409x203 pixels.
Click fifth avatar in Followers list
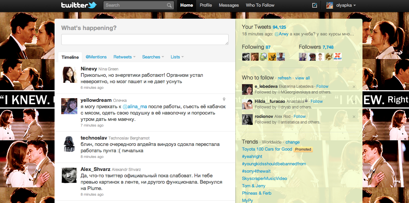338,56
